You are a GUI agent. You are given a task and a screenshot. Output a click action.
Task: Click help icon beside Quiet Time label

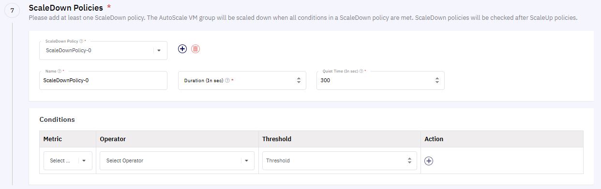(361, 71)
